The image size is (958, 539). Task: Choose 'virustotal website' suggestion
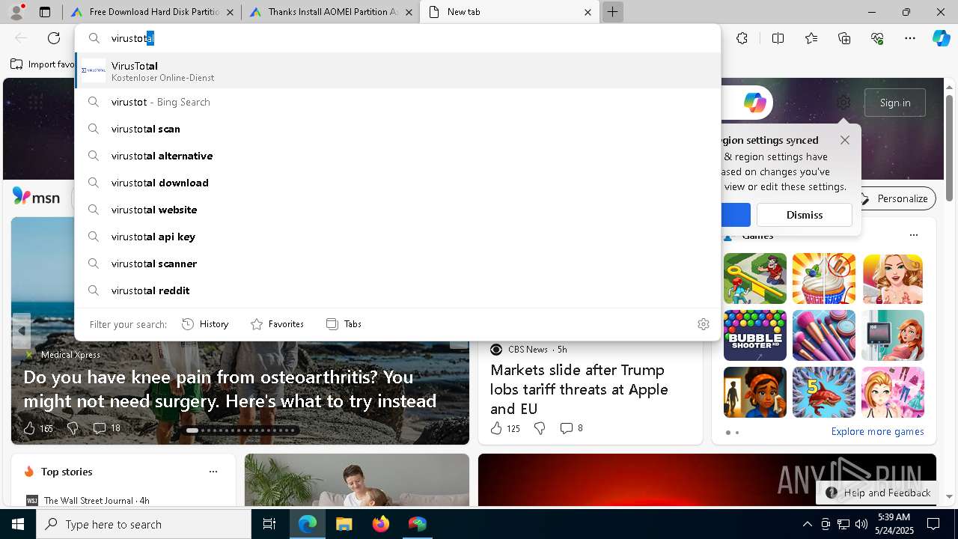pos(397,210)
